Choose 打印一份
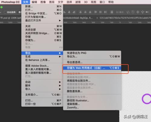 pos(42,104)
